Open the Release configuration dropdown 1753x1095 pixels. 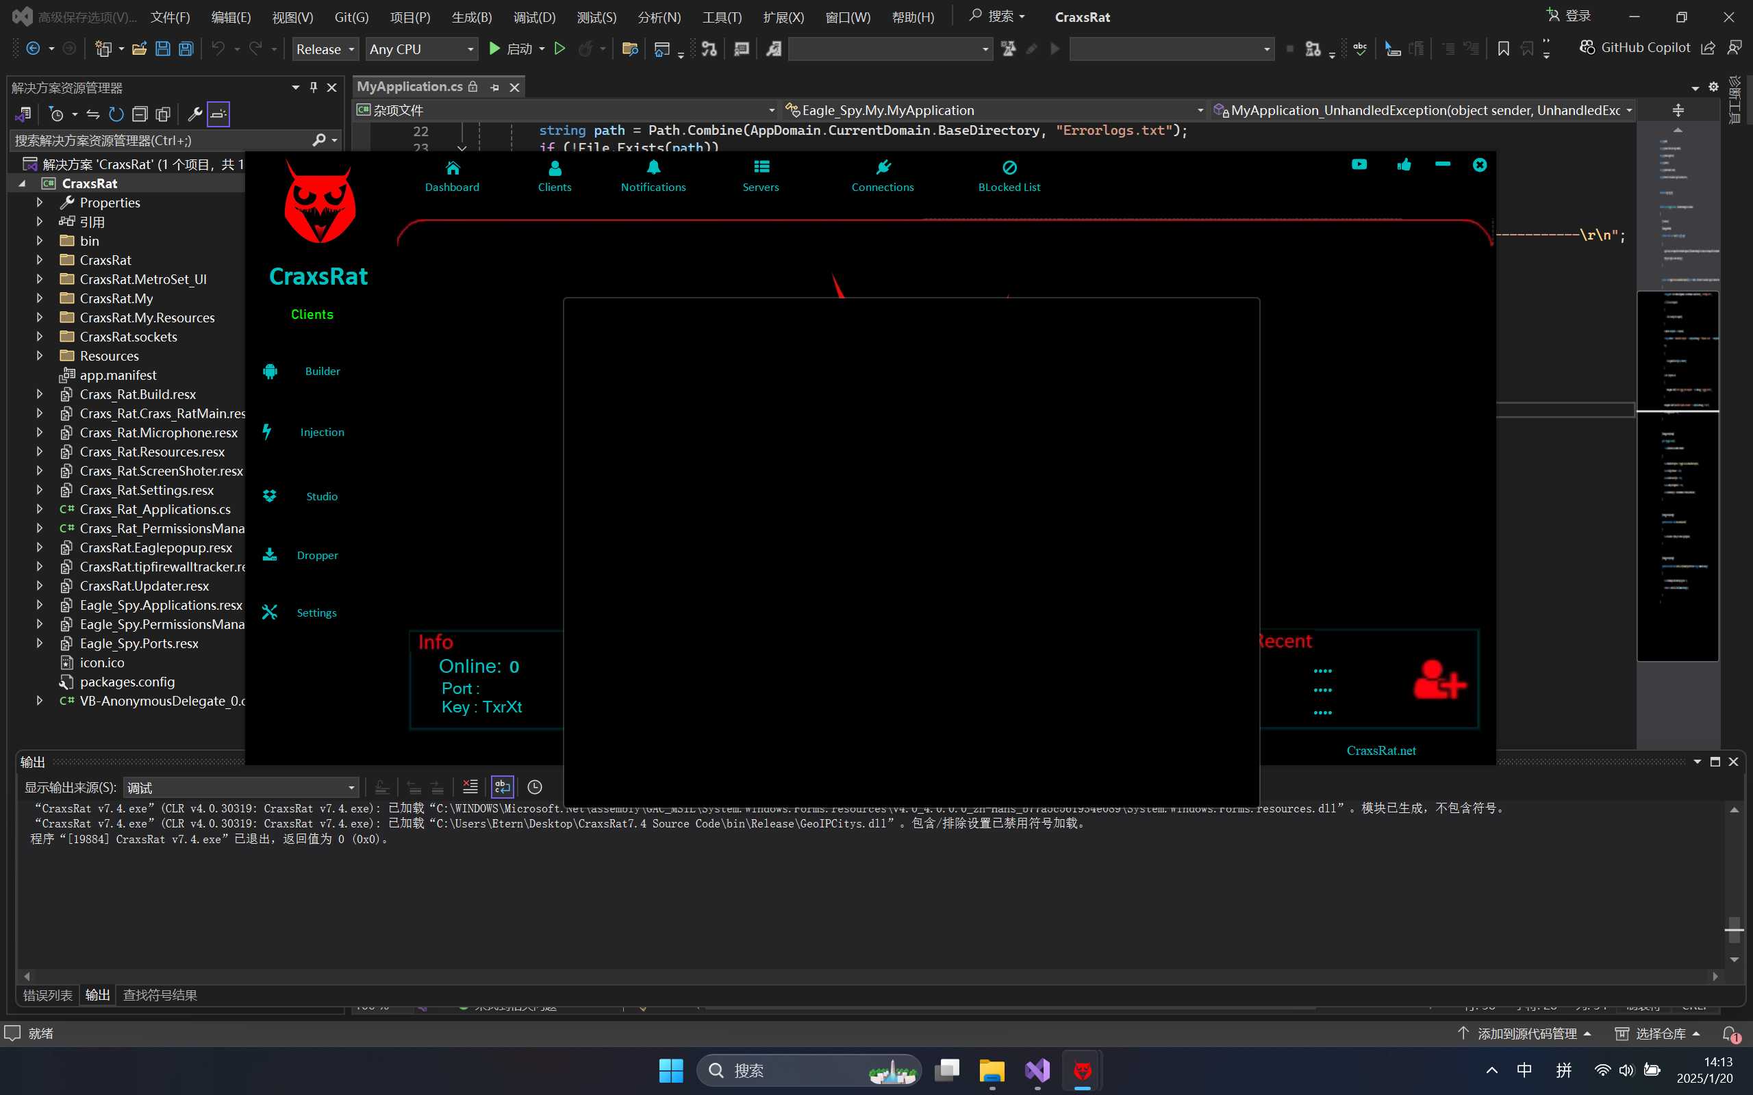coord(325,49)
